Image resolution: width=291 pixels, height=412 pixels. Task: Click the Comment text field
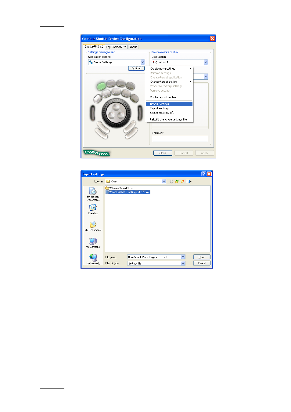click(180, 139)
